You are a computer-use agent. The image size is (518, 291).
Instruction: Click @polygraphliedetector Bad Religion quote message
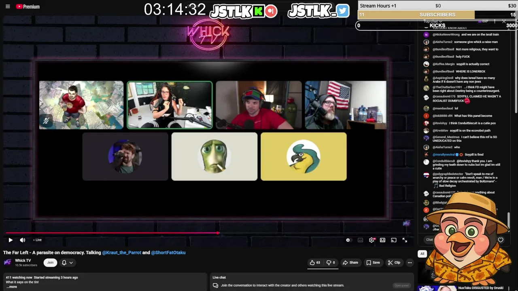pos(465,180)
